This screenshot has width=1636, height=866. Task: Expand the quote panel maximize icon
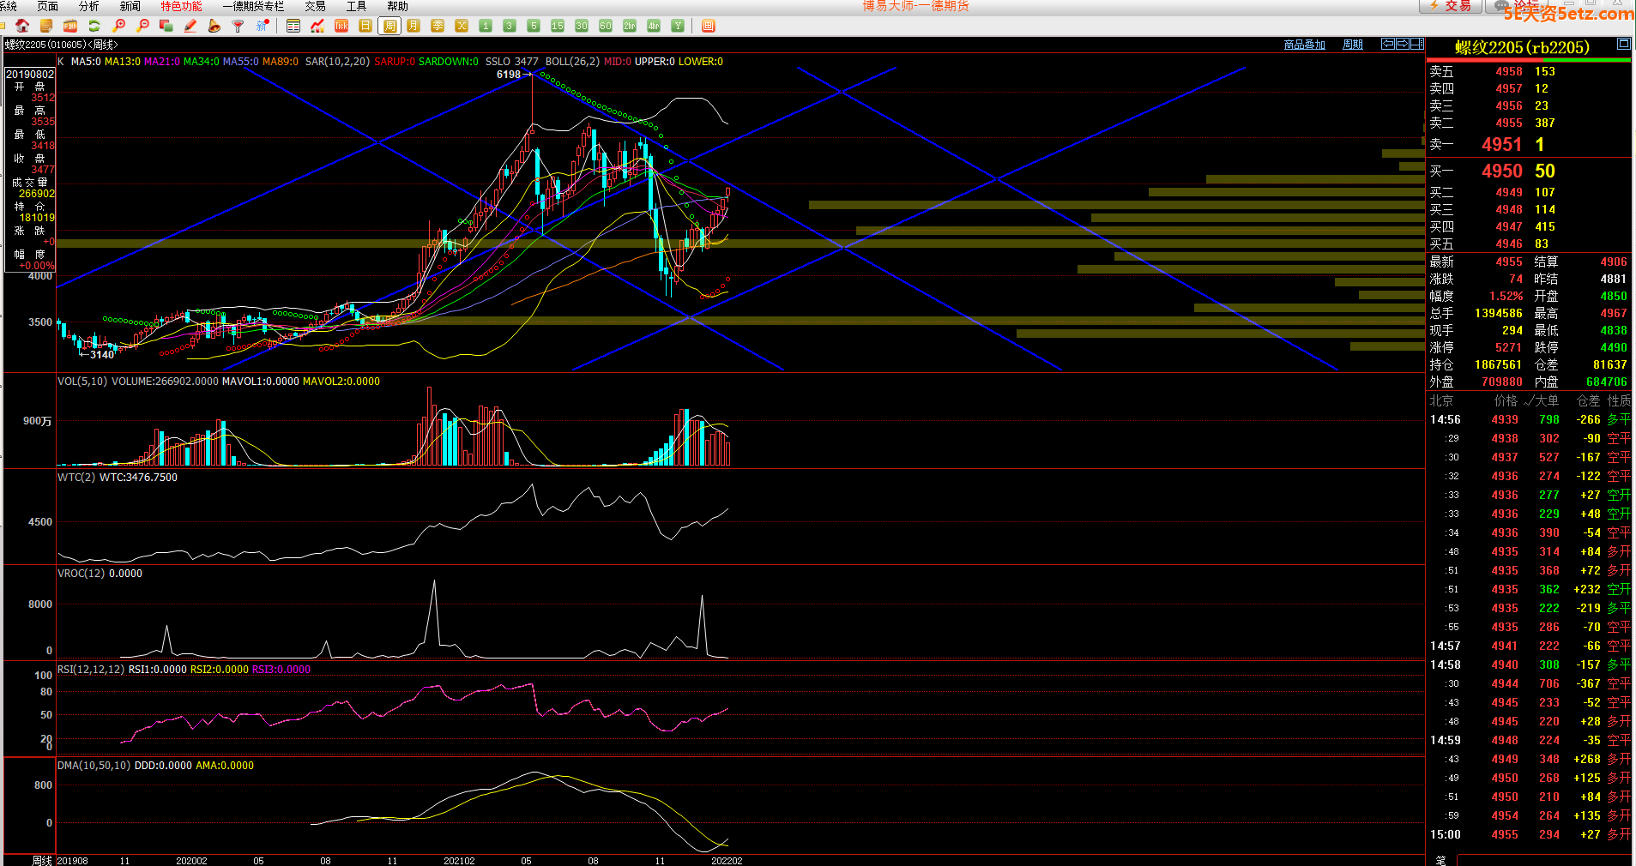(1623, 44)
